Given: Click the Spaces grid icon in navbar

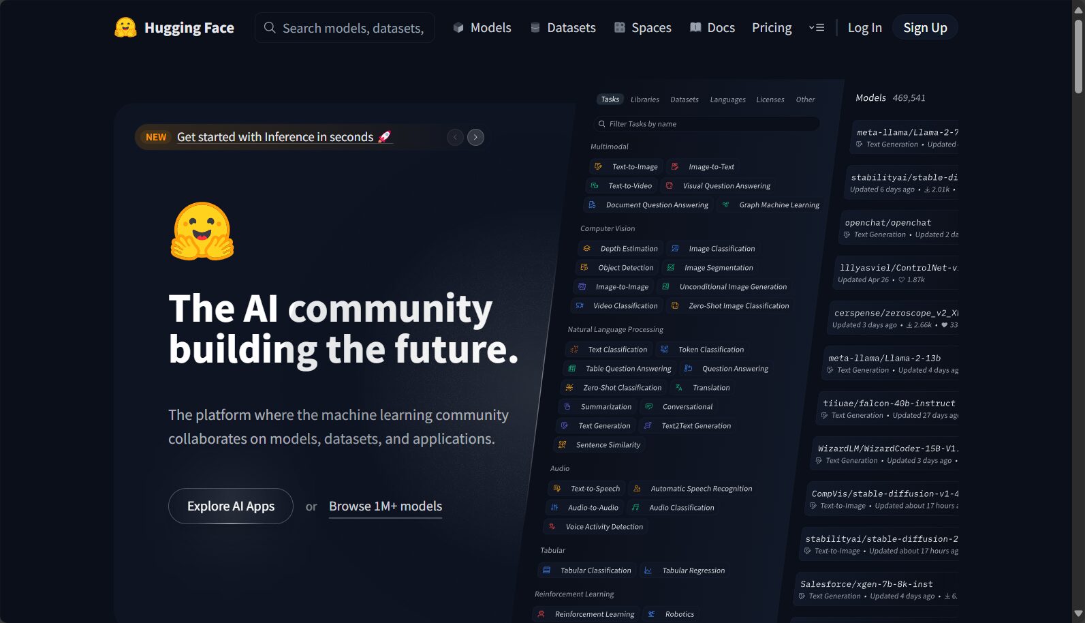Looking at the screenshot, I should pos(619,28).
